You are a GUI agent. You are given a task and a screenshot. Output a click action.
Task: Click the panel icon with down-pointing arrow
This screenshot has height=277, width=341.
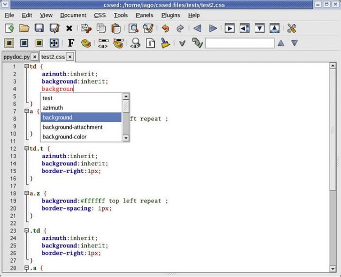coord(259,28)
